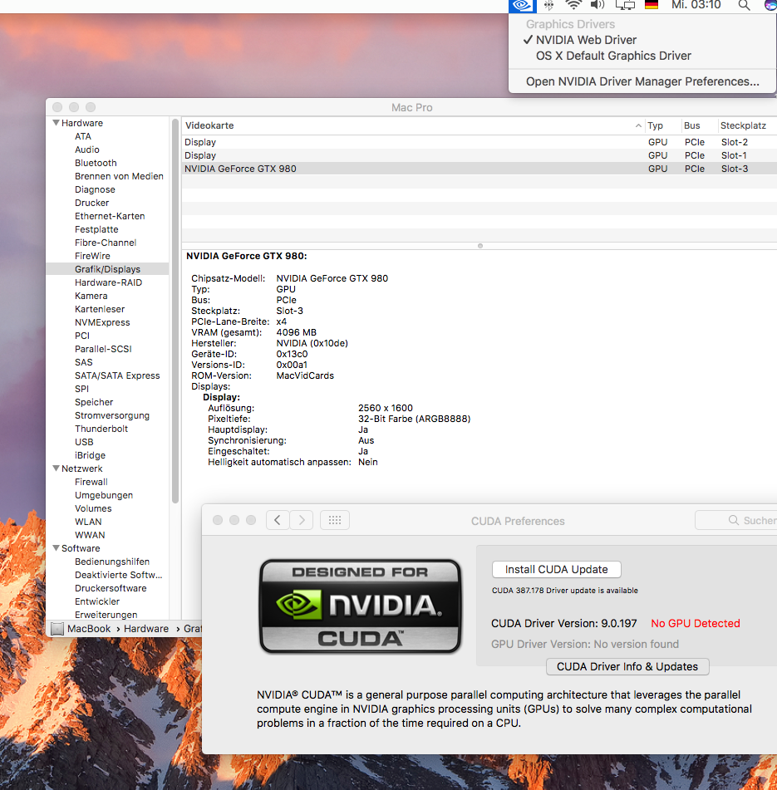This screenshot has width=777, height=790.
Task: Collapse the Hardware tree section
Action: 57,123
